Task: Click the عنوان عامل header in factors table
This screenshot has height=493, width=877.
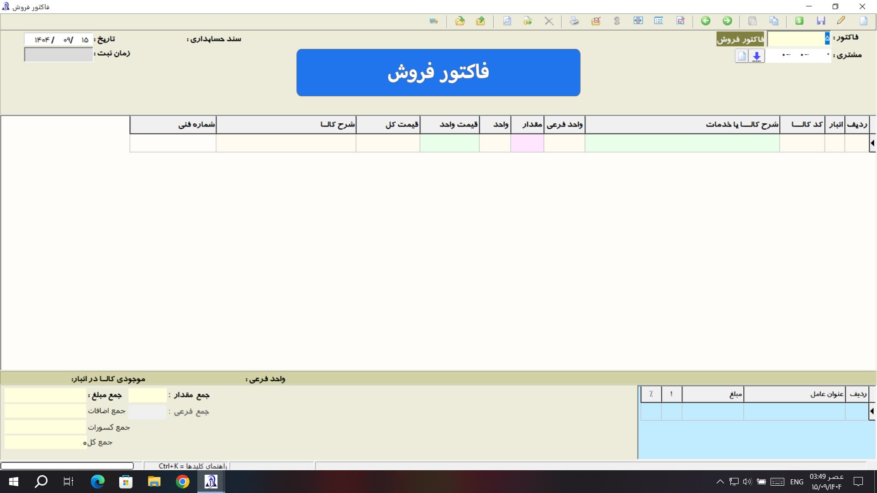Action: (x=794, y=394)
